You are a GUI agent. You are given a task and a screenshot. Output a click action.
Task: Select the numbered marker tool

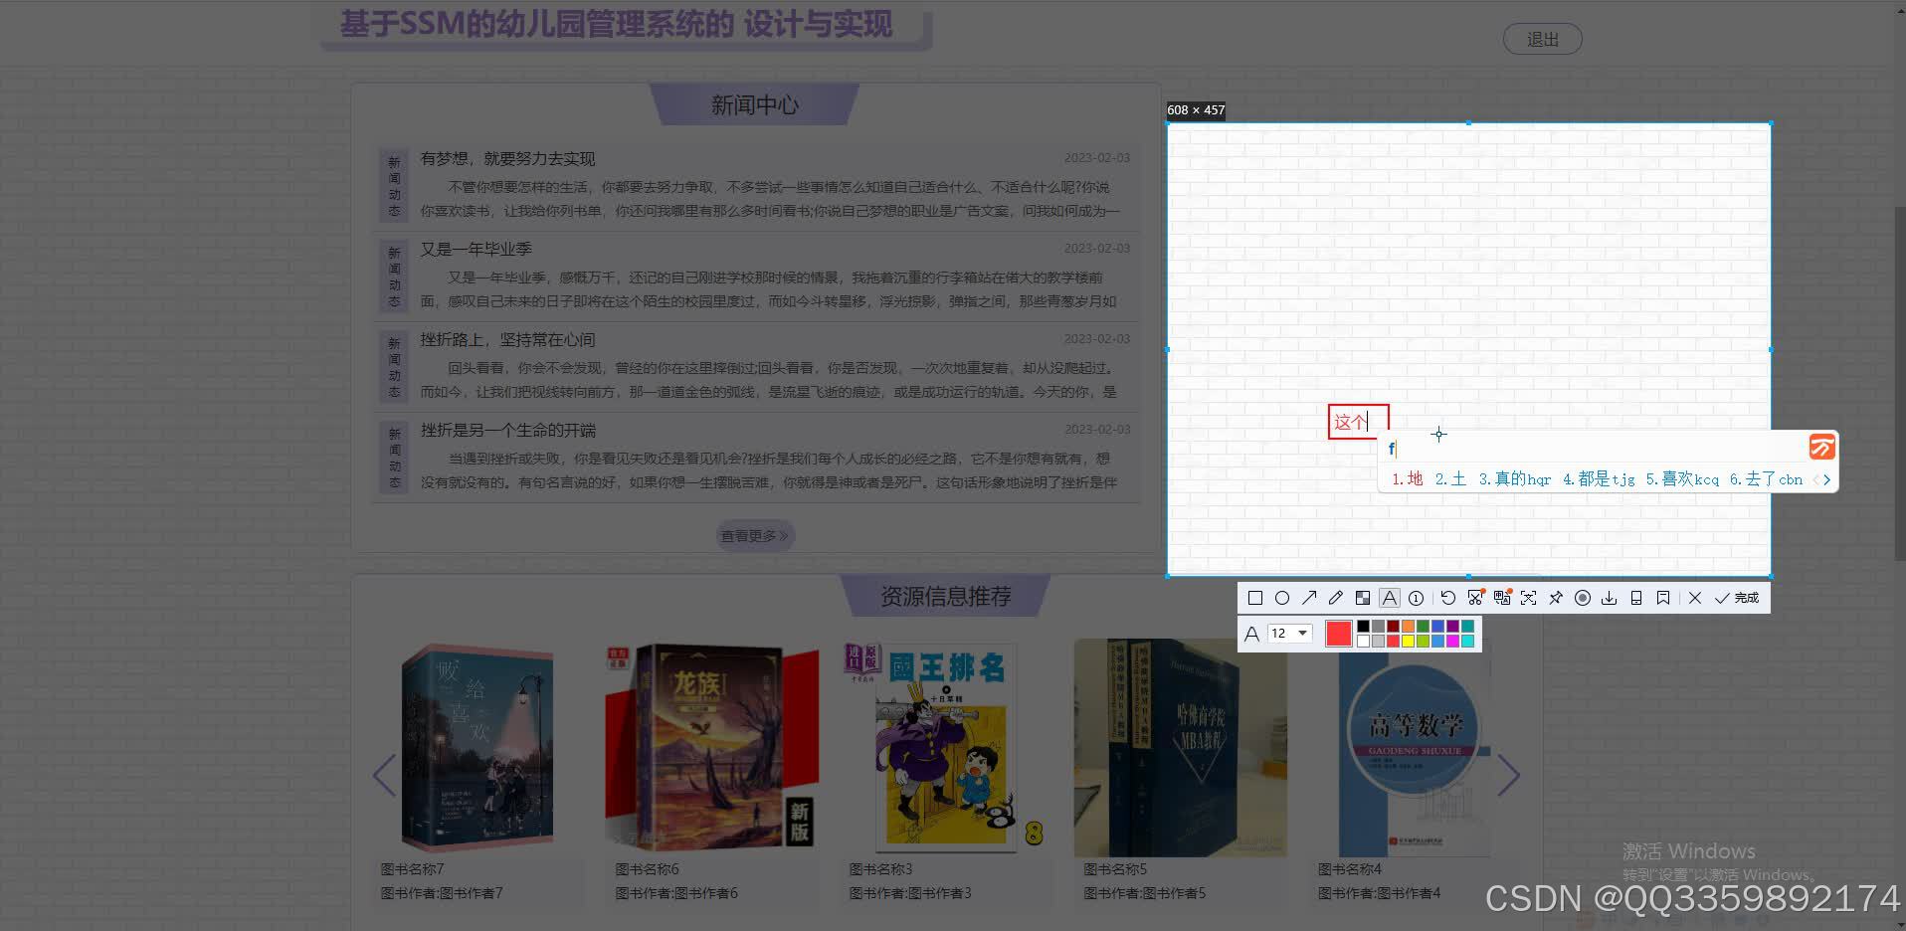click(x=1416, y=598)
